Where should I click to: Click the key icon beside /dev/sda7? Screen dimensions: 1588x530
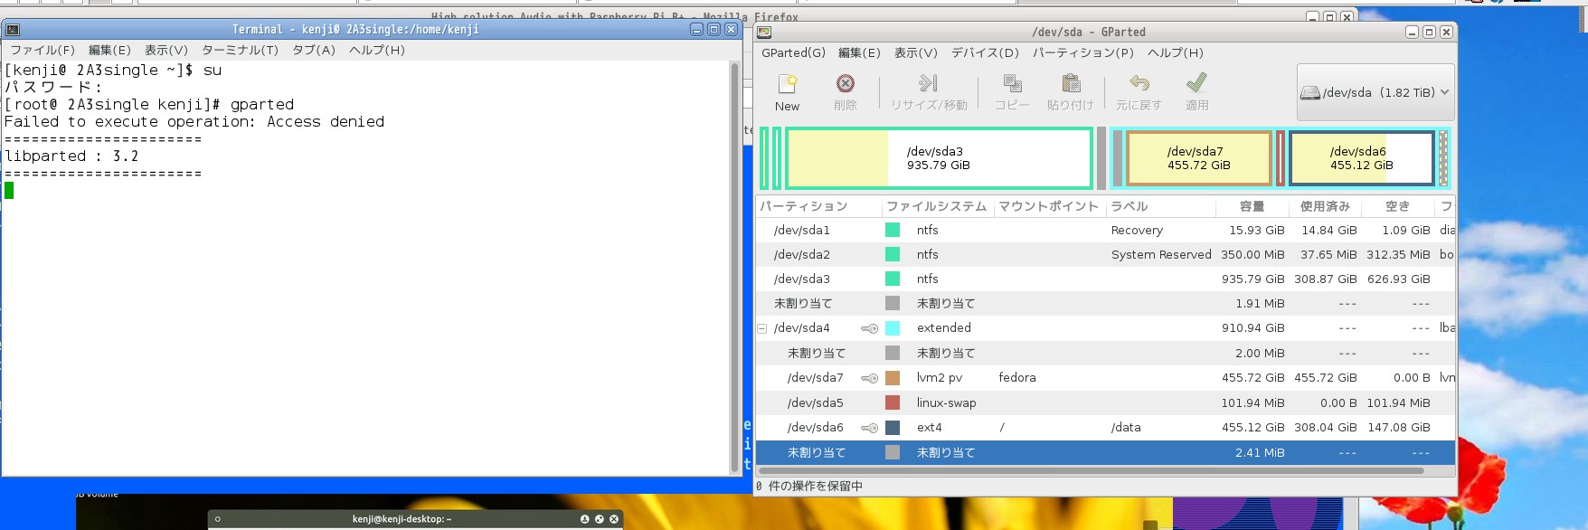[869, 378]
